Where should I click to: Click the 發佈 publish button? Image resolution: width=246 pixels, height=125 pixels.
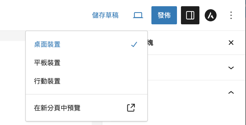(164, 15)
